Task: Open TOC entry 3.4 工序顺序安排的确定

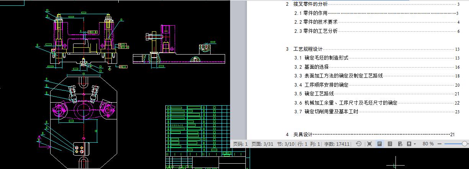Action: (x=377, y=85)
